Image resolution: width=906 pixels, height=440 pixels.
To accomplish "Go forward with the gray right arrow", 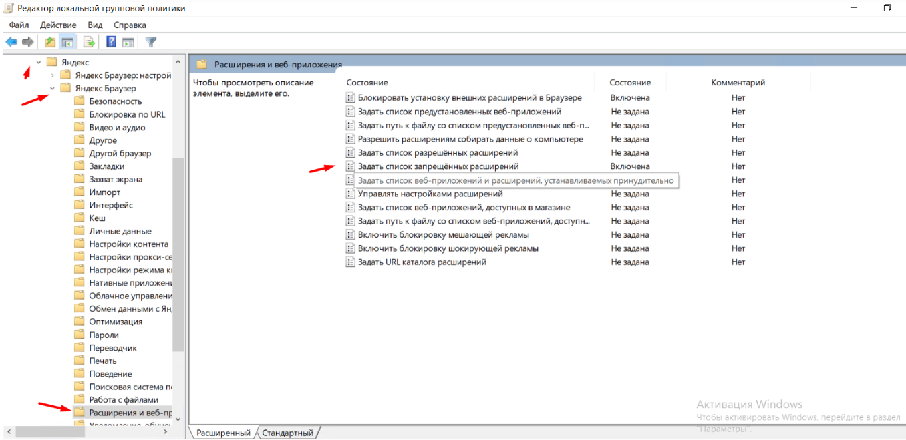I will (x=28, y=42).
